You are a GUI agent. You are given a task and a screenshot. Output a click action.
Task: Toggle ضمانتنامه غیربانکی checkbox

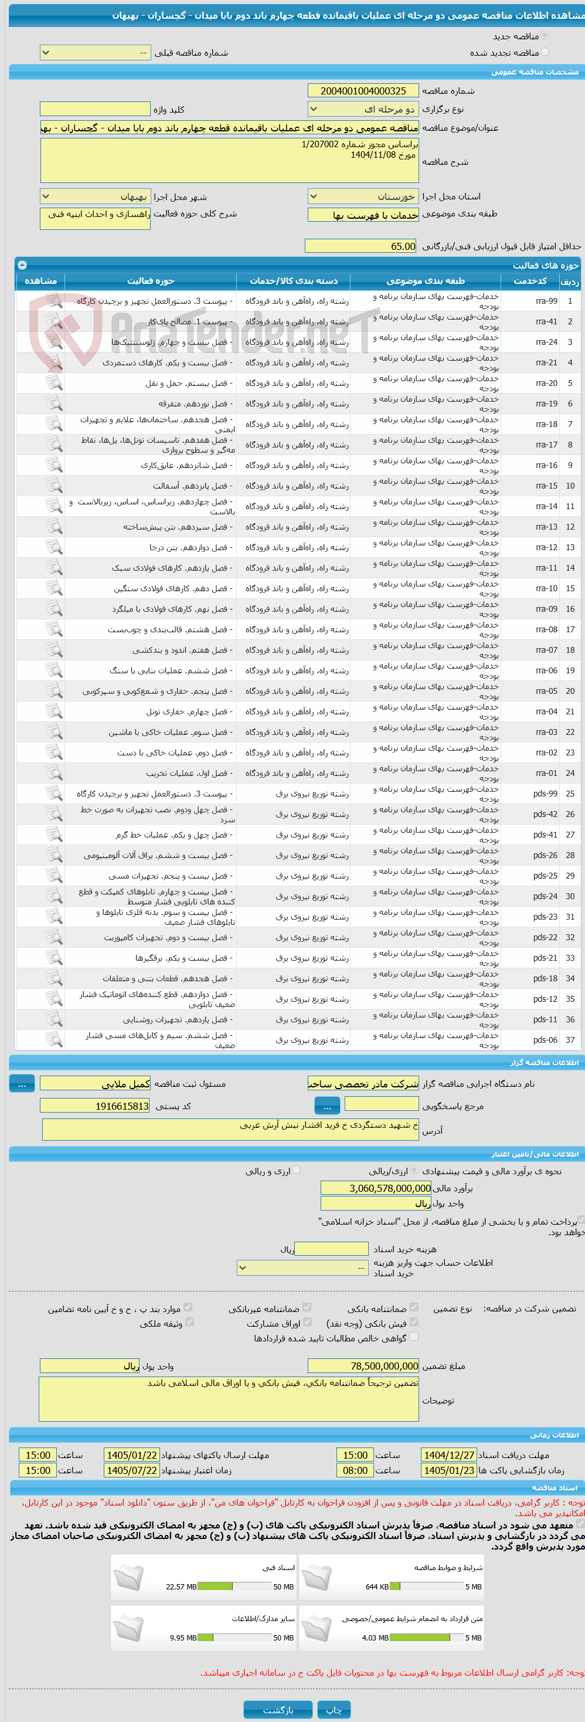click(307, 1307)
